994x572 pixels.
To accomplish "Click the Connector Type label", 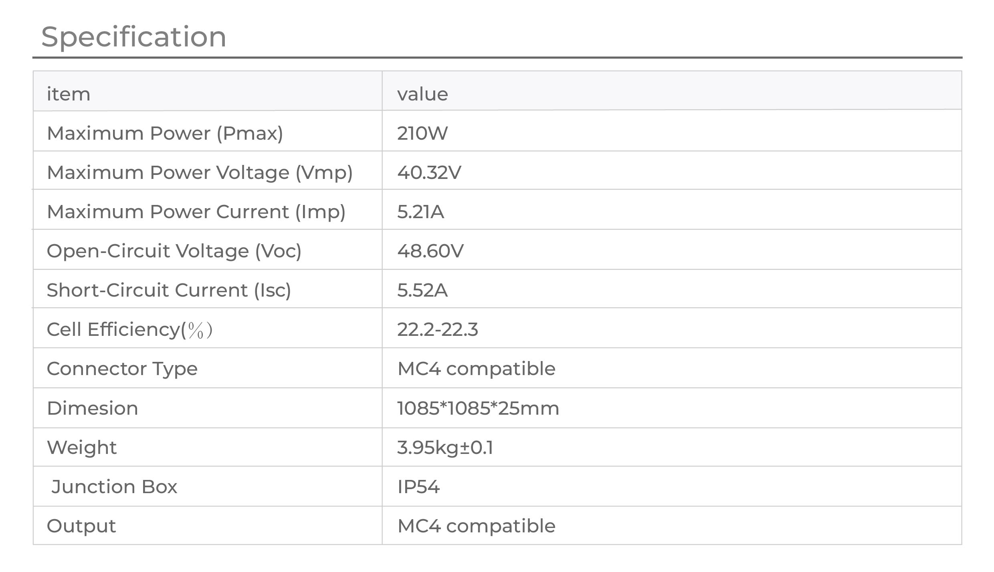I will pyautogui.click(x=122, y=369).
